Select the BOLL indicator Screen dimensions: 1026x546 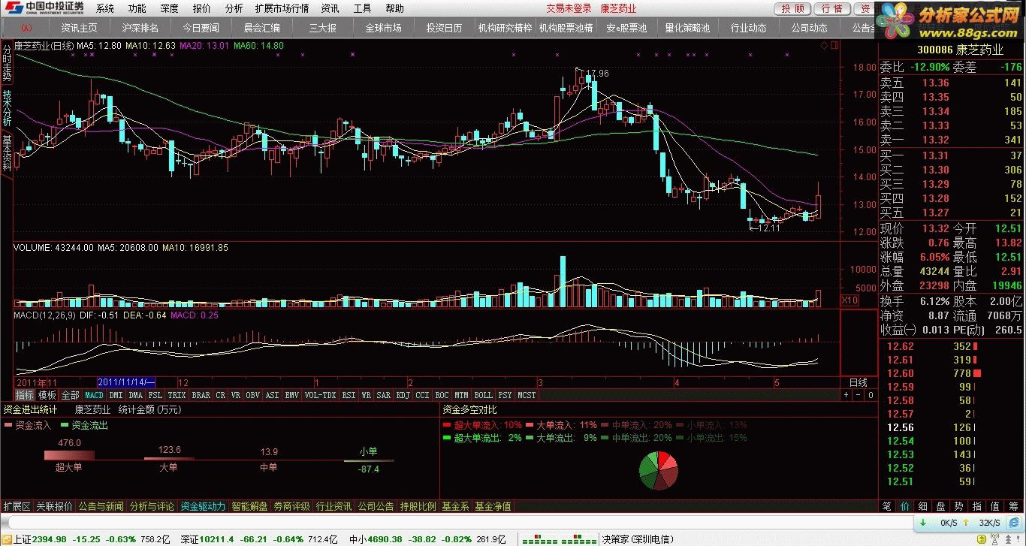484,394
